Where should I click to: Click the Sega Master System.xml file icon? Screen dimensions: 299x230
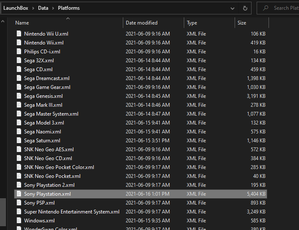click(x=19, y=114)
